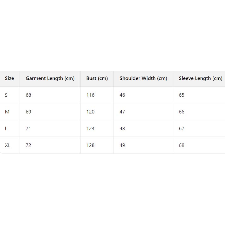Select the Sleeve Length (cm) header

(x=200, y=78)
